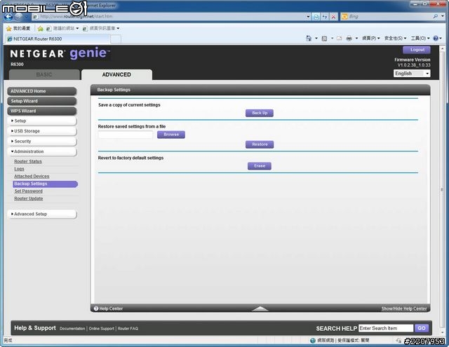The width and height of the screenshot is (449, 347).
Task: Click the browser Back arrow button
Action: 8,17
